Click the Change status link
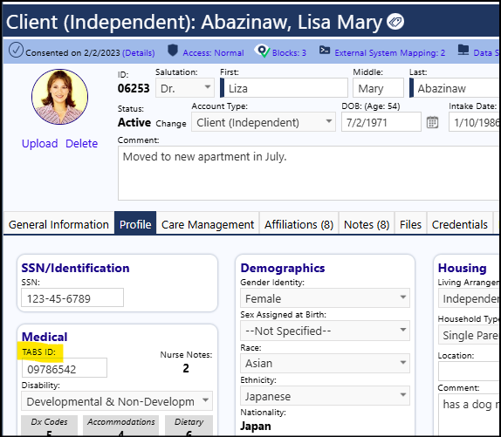Screen dimensions: 501x437 (171, 124)
